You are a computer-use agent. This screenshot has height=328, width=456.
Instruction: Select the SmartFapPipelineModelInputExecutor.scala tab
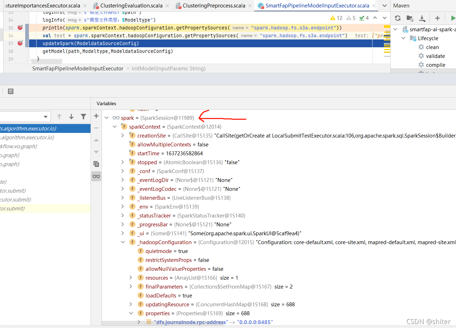(x=317, y=6)
